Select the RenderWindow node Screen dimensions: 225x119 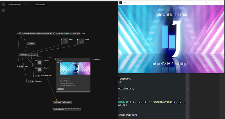coord(67,109)
